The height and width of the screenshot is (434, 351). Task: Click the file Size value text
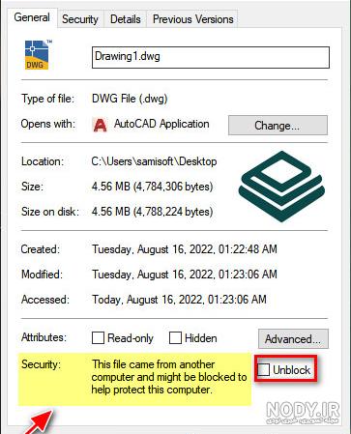(152, 187)
